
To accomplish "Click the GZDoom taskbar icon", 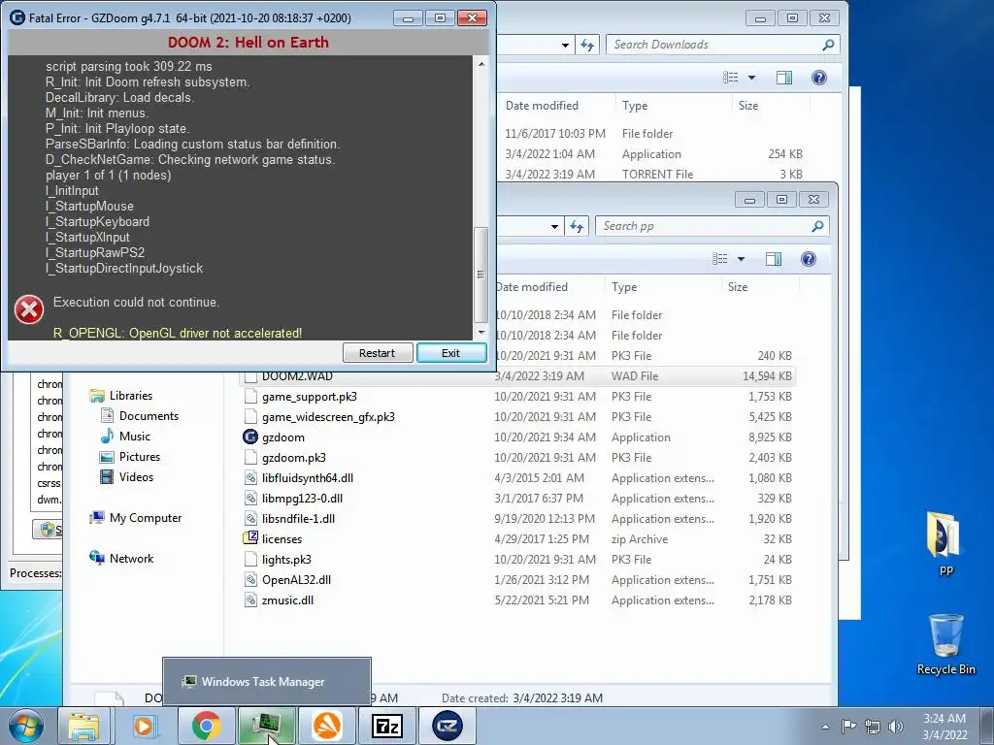I will tap(447, 726).
